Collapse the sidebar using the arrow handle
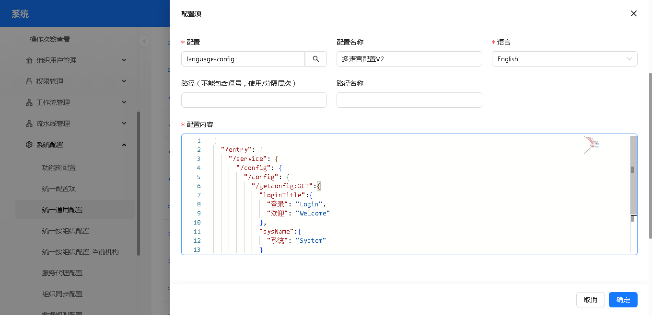Screen dimensions: 652x315 pos(144,41)
